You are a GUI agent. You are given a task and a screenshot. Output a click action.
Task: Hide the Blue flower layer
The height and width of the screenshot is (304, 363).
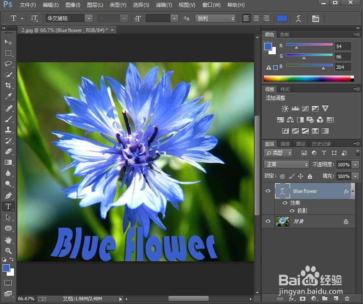[x=268, y=191]
